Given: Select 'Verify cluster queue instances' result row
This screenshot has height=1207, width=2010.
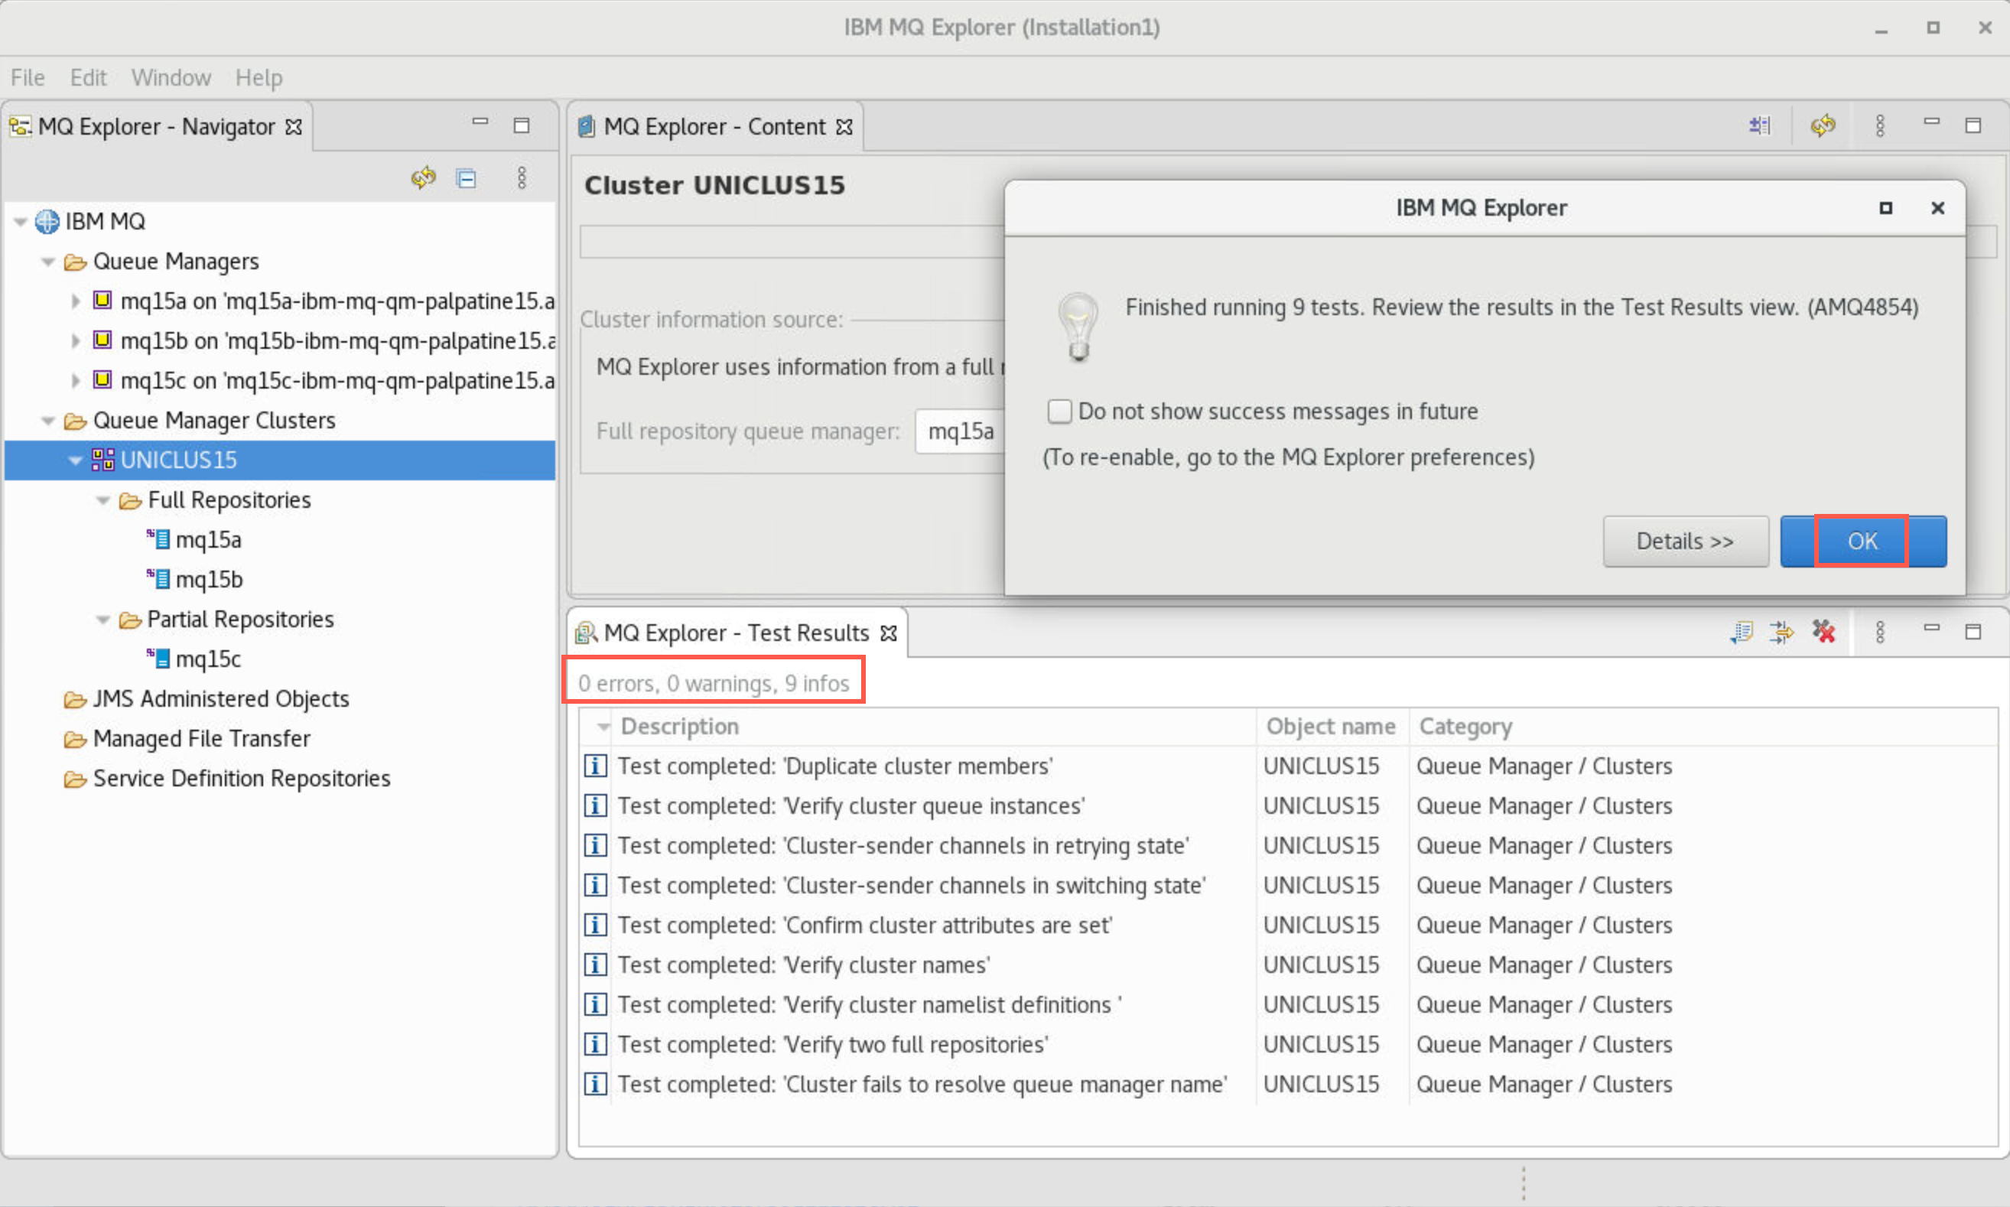Looking at the screenshot, I should coord(1289,805).
